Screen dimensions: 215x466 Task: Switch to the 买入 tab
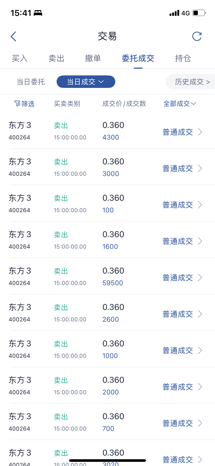pyautogui.click(x=20, y=58)
